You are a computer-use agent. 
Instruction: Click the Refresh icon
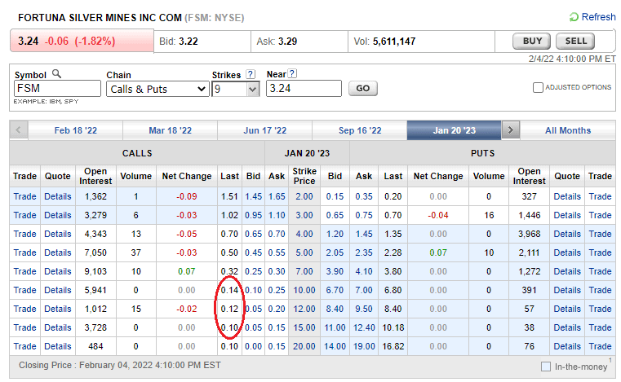tap(574, 17)
